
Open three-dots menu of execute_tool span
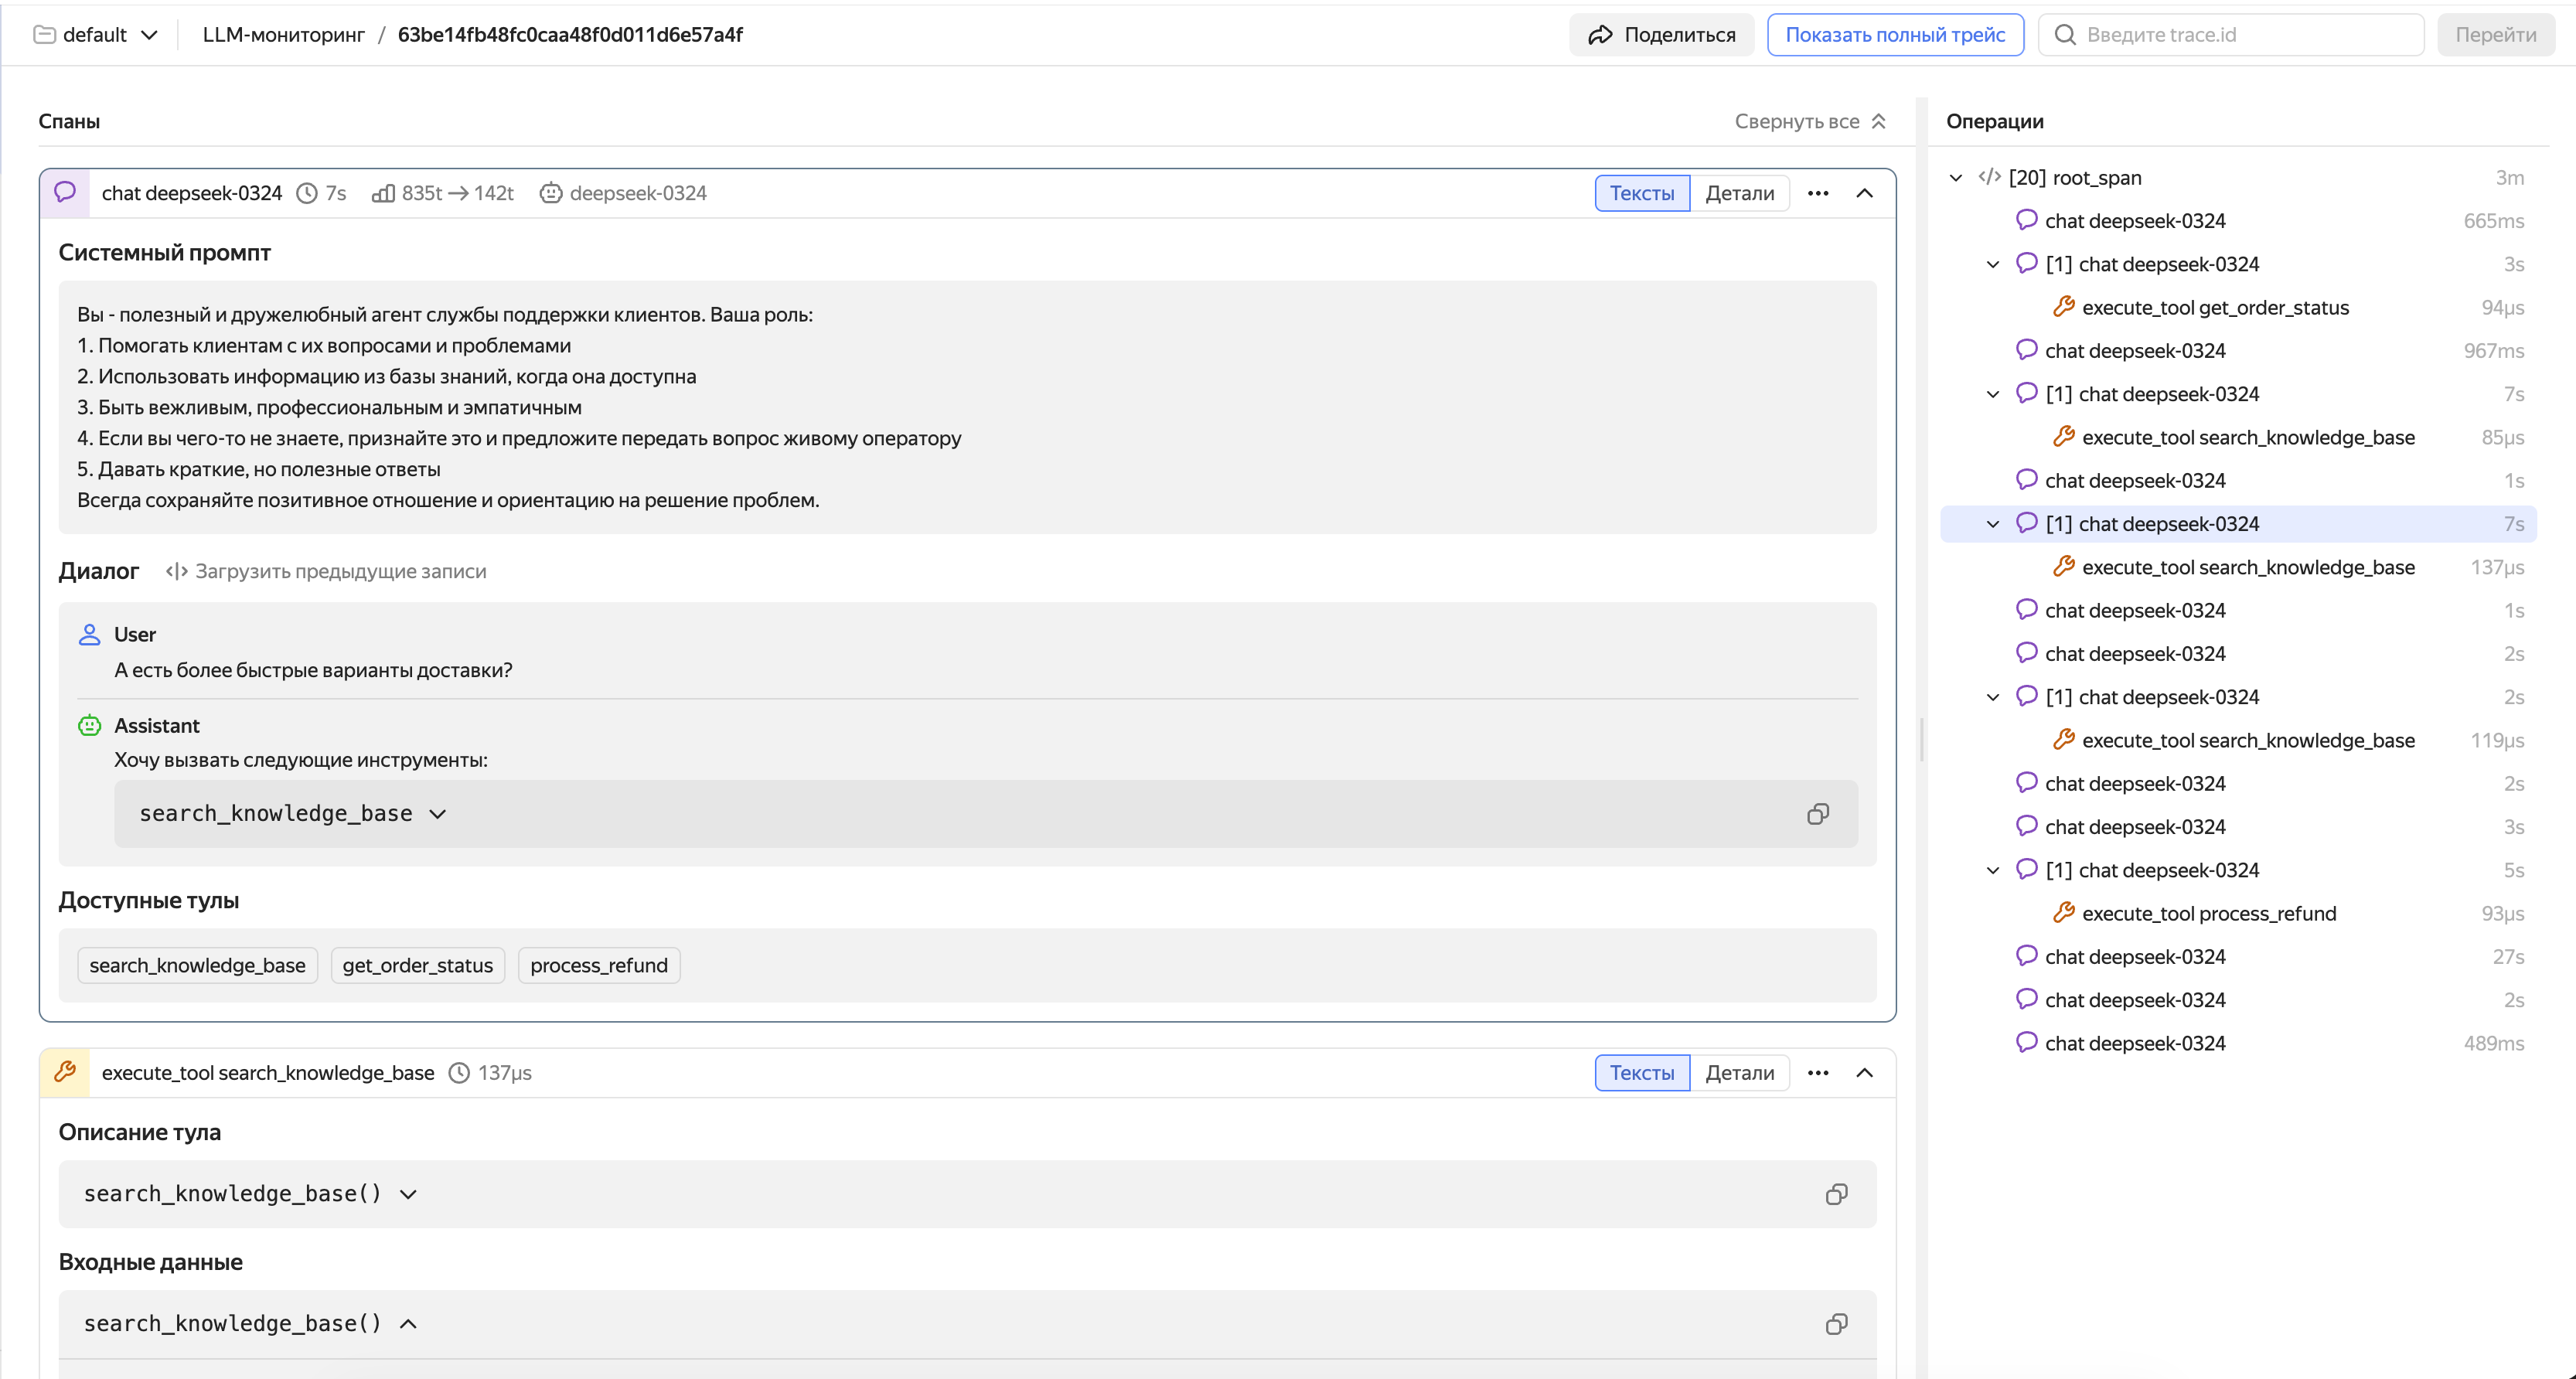[x=1817, y=1073]
